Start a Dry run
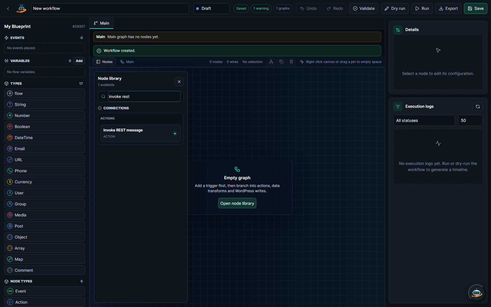Viewport: 491px width, 307px height. click(395, 9)
